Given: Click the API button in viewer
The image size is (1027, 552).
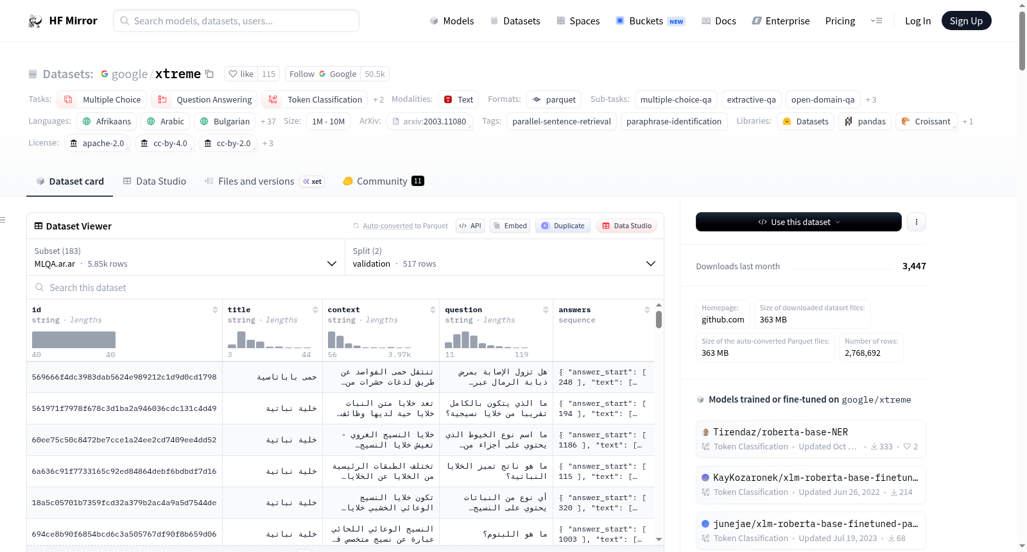Looking at the screenshot, I should (x=470, y=226).
